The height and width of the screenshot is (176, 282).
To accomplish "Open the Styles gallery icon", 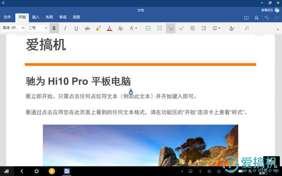I will pos(232,28).
